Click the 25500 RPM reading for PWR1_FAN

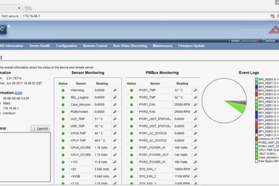click(182, 104)
